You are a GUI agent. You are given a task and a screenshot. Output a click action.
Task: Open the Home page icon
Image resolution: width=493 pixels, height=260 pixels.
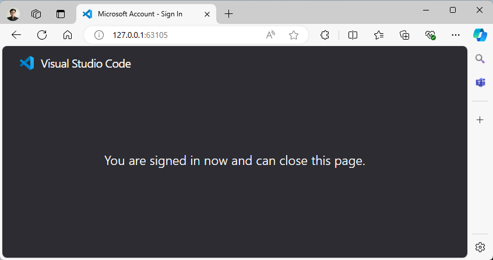click(68, 35)
